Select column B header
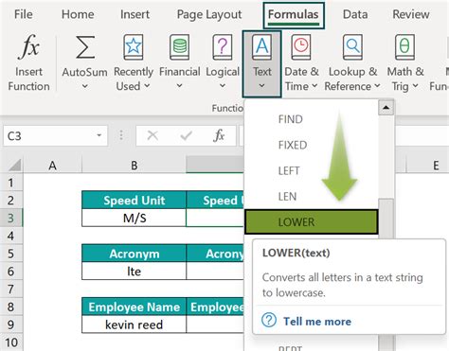Screen dimensions: 449x351 [x=134, y=166]
